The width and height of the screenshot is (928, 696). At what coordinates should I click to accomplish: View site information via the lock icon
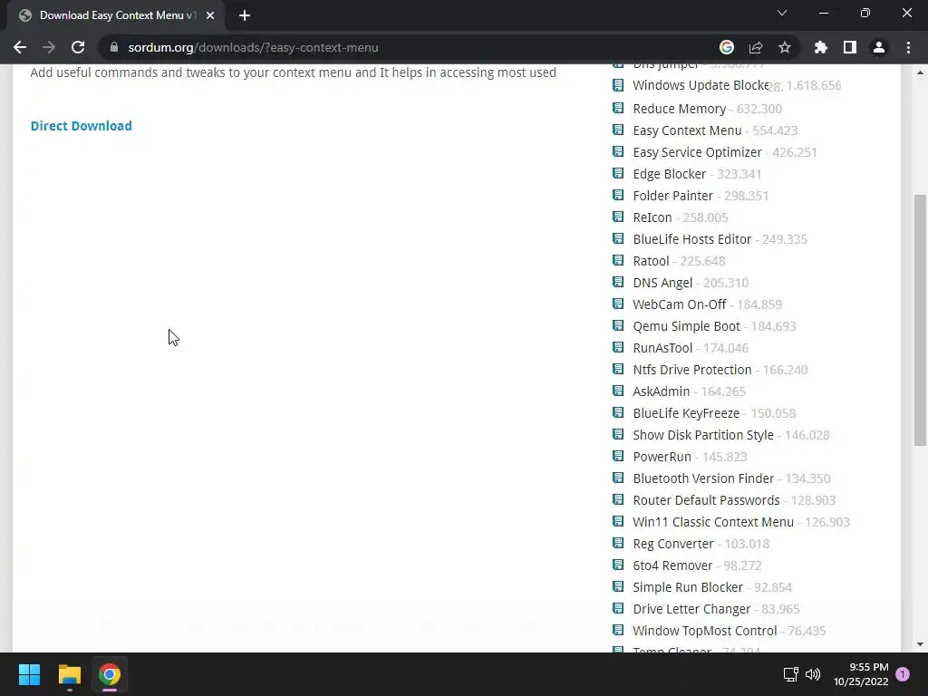pos(114,47)
